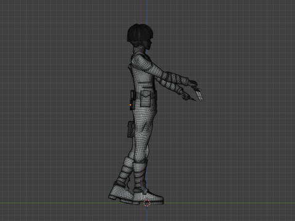Select the character's hair mesh

click(x=140, y=33)
